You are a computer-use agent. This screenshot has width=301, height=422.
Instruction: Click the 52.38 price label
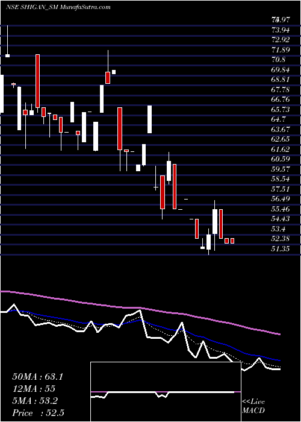281,239
